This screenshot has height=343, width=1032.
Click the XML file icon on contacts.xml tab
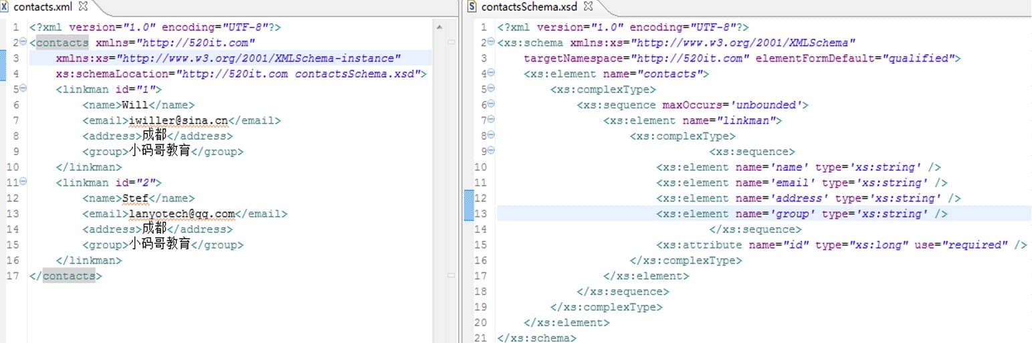[5, 7]
